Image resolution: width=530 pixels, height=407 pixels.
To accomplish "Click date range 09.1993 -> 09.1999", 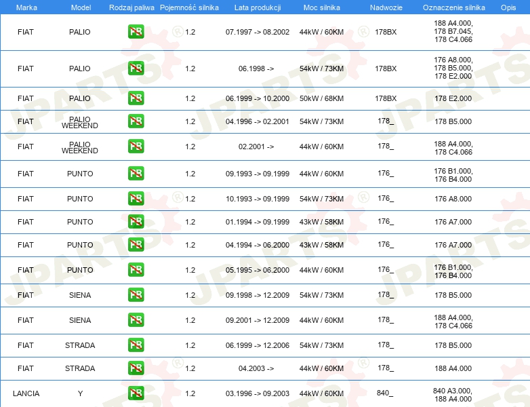I will pyautogui.click(x=258, y=174).
